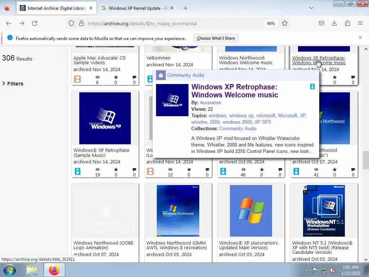Click audio icon on Windows XP Retrophase Sample Music card
The width and height of the screenshot is (369, 277).
[77, 171]
